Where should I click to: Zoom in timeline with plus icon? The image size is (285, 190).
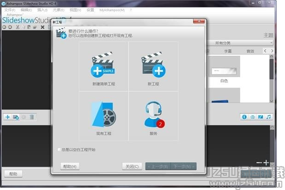point(266,163)
